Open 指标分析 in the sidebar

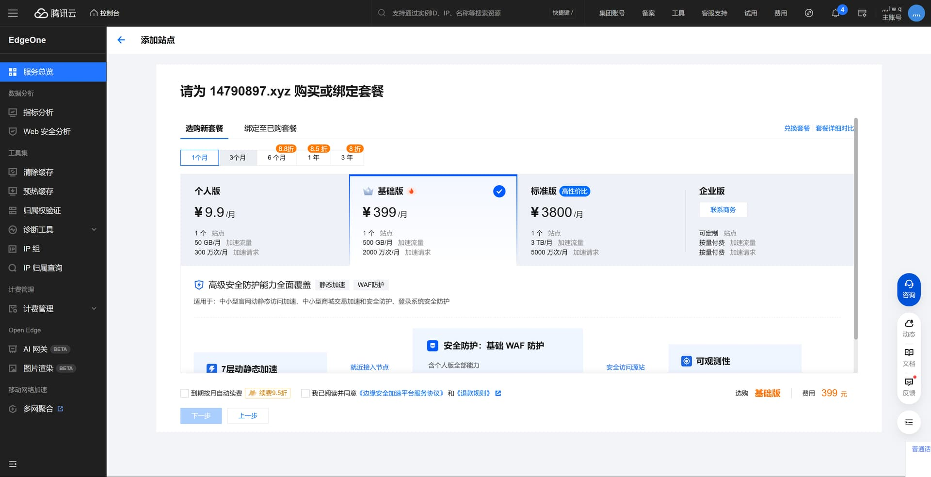coord(38,112)
